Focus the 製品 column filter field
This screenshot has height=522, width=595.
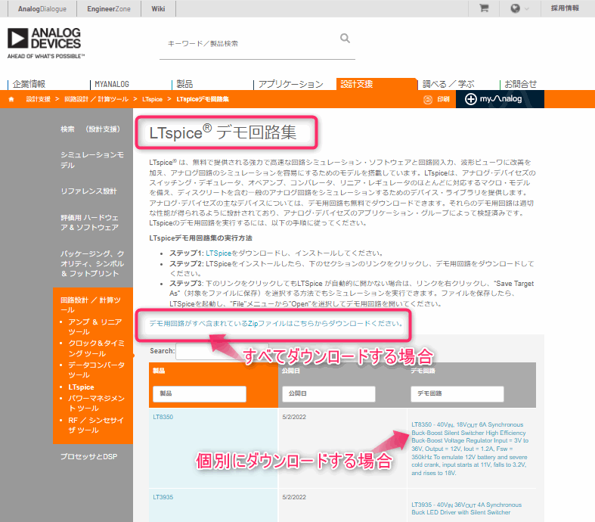tap(200, 393)
